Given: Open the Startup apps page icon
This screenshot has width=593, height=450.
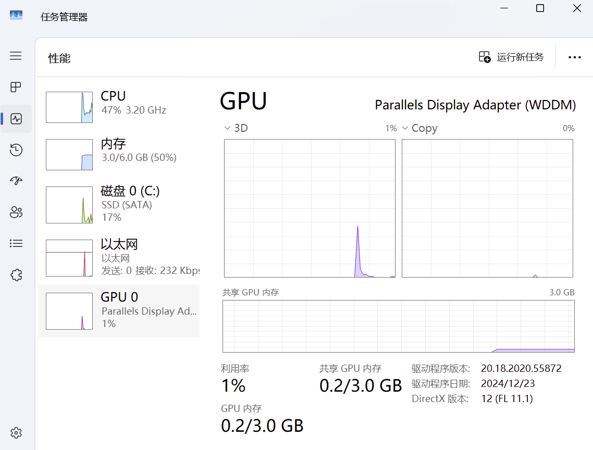Looking at the screenshot, I should (16, 181).
